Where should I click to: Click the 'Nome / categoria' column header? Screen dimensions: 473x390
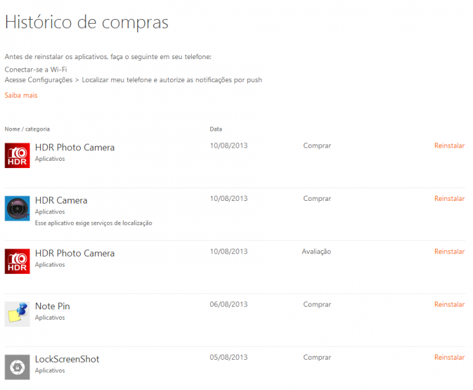[27, 129]
